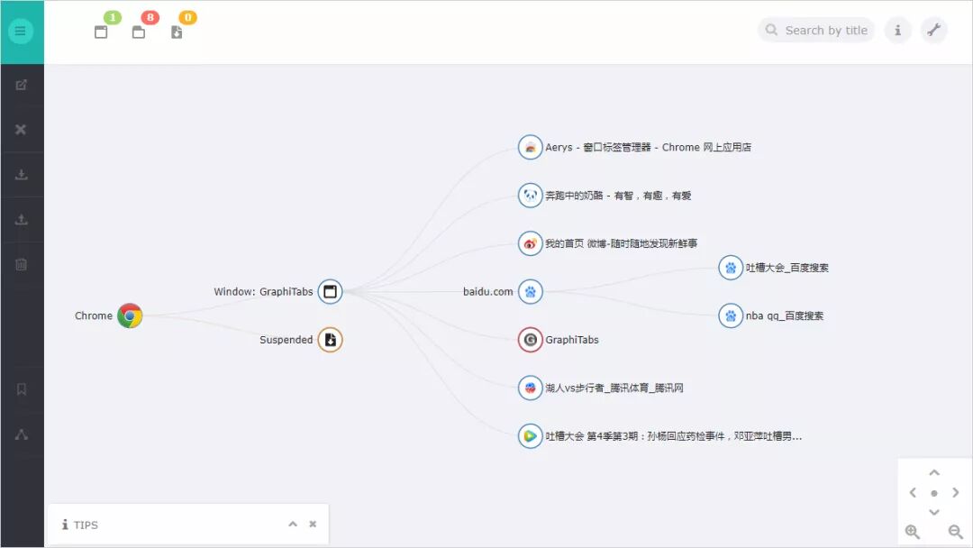Image resolution: width=973 pixels, height=548 pixels.
Task: Expand the TIPS panel chevron
Action: (x=293, y=524)
